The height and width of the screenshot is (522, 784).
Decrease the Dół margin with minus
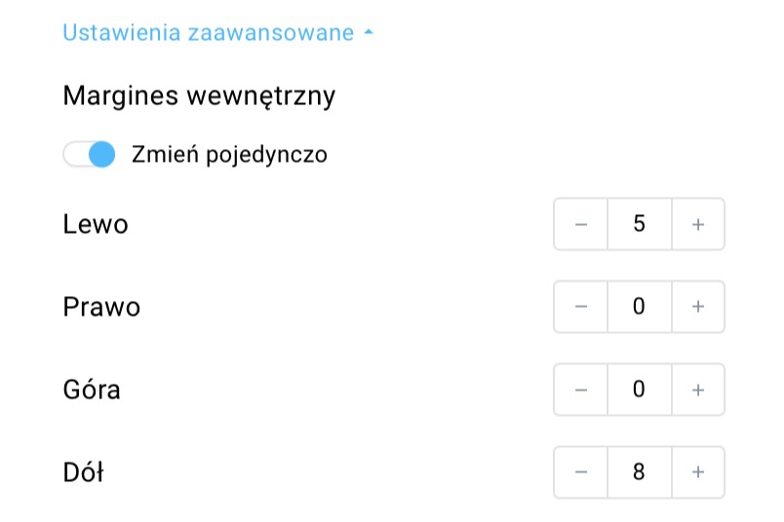(x=580, y=472)
